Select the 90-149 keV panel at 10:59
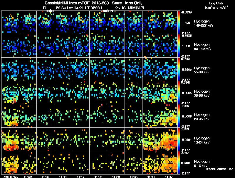The height and width of the screenshot is (178, 235). click(x=28, y=46)
